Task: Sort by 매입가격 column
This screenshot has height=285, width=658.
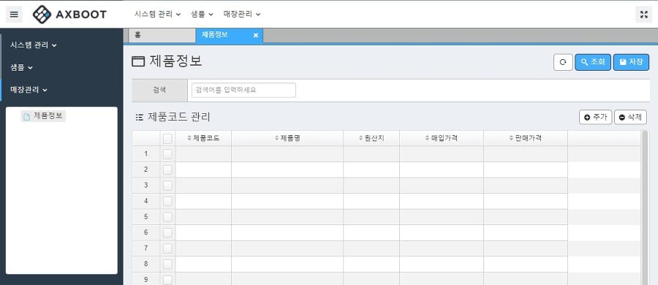Action: (x=441, y=138)
